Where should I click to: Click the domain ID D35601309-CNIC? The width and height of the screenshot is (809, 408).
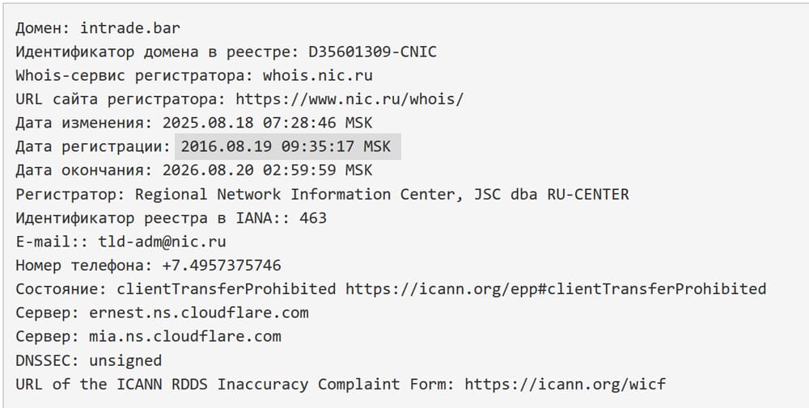373,53
